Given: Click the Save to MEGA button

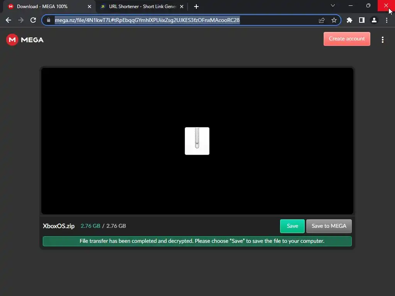Looking at the screenshot, I should click(x=329, y=226).
